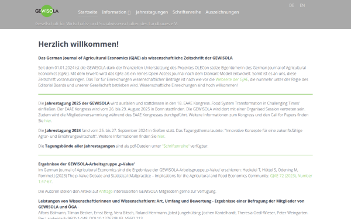Click 'hier' link for Jahrestagung 2024
The width and height of the screenshot is (351, 219).
pos(161,136)
